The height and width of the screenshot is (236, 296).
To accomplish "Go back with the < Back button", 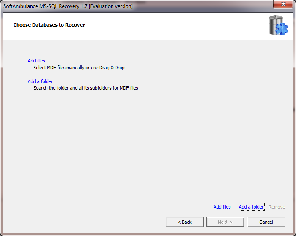I will (185, 222).
